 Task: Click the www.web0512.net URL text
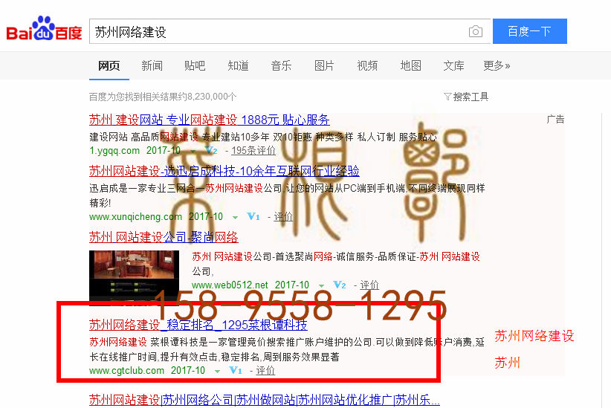(230, 285)
